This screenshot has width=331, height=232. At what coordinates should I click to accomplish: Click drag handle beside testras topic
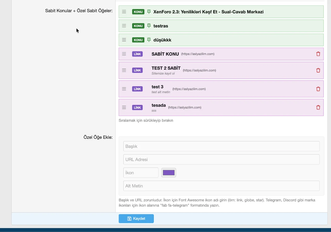pos(124,26)
